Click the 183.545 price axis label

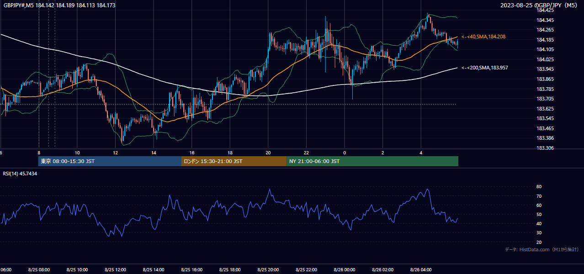click(545, 118)
